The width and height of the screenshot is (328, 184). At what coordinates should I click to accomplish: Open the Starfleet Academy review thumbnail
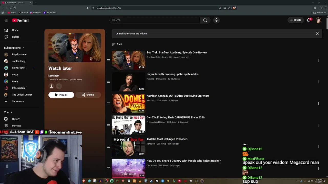tap(128, 60)
